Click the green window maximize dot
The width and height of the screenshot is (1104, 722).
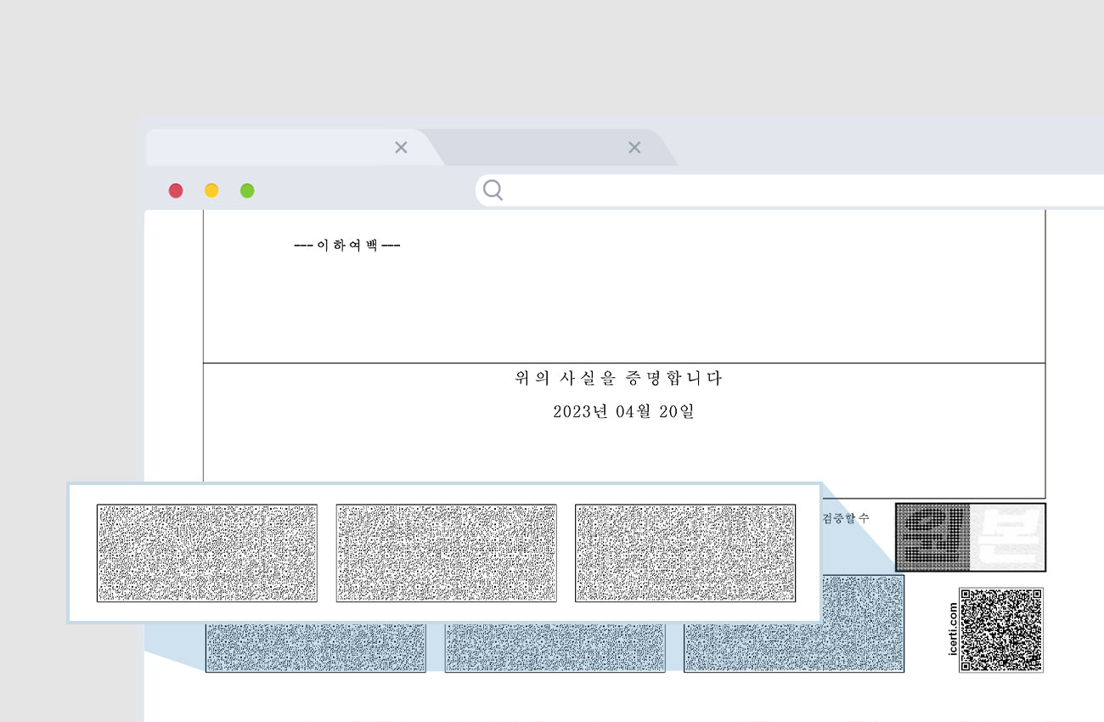coord(247,191)
